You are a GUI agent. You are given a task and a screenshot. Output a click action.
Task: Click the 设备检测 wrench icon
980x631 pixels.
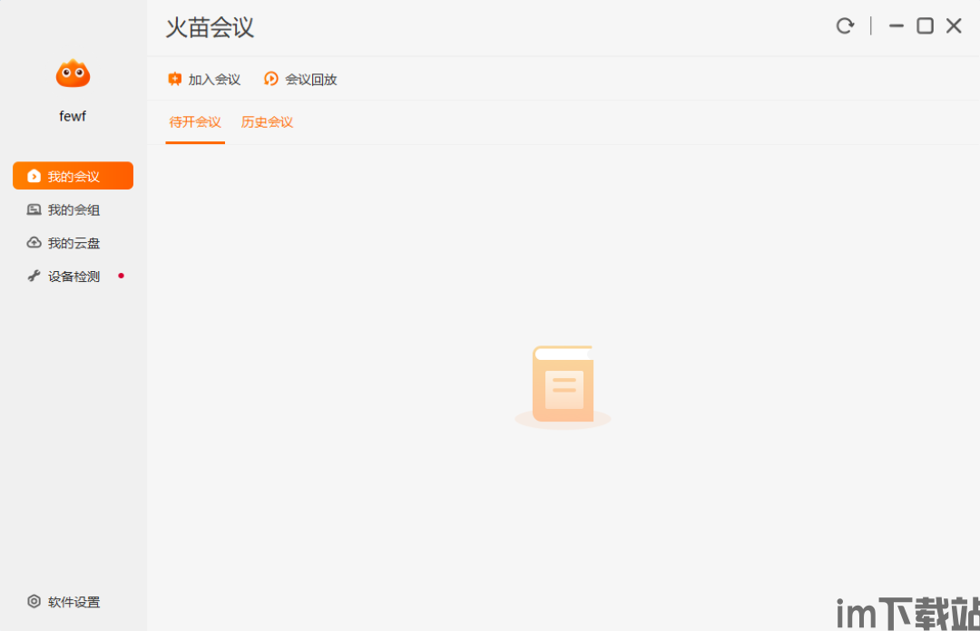[34, 276]
